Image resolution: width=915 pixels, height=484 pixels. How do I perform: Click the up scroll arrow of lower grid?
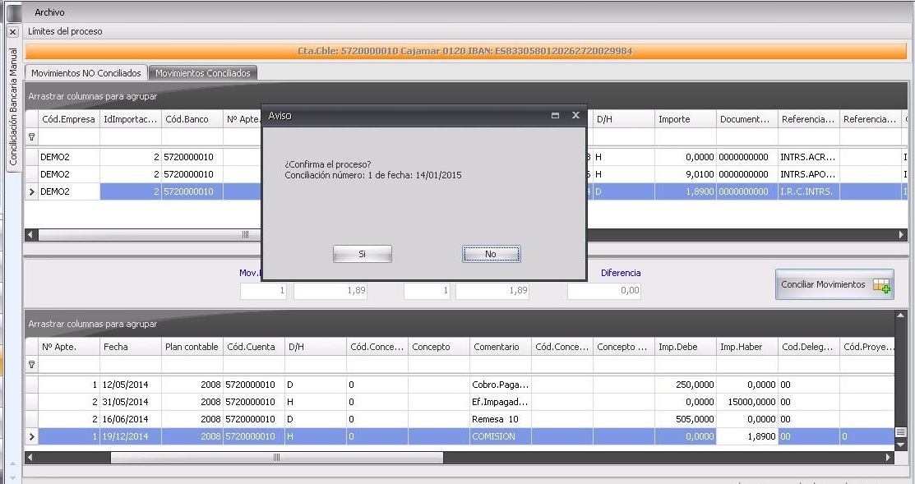[x=899, y=316]
